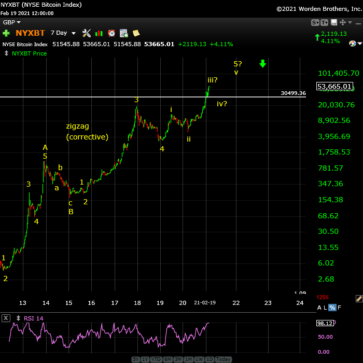Select the 1Y time range
This screenshot has height=363, width=363.
click(x=145, y=359)
